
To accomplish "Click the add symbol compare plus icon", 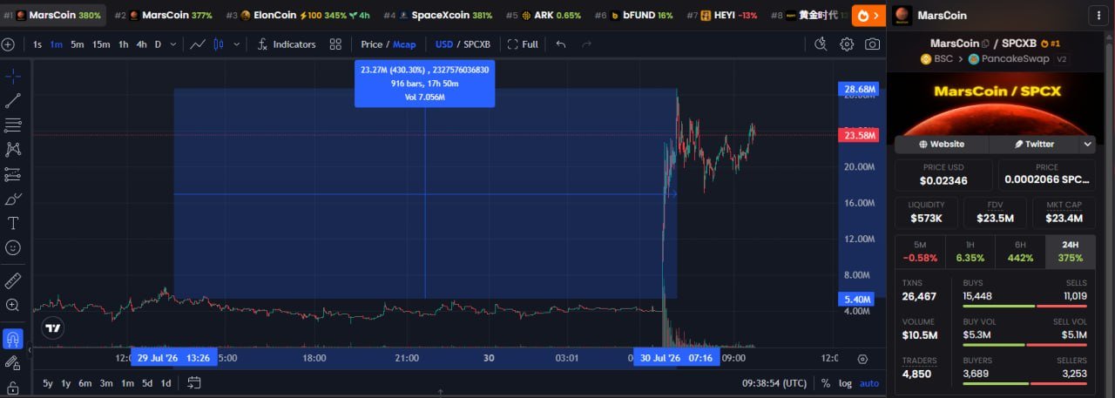I will [x=8, y=44].
